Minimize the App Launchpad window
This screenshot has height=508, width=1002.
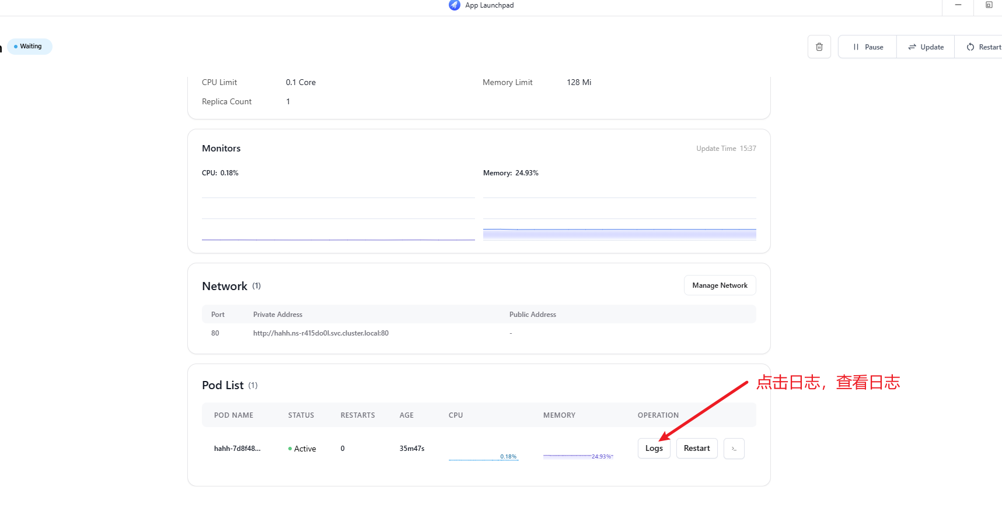pyautogui.click(x=958, y=5)
